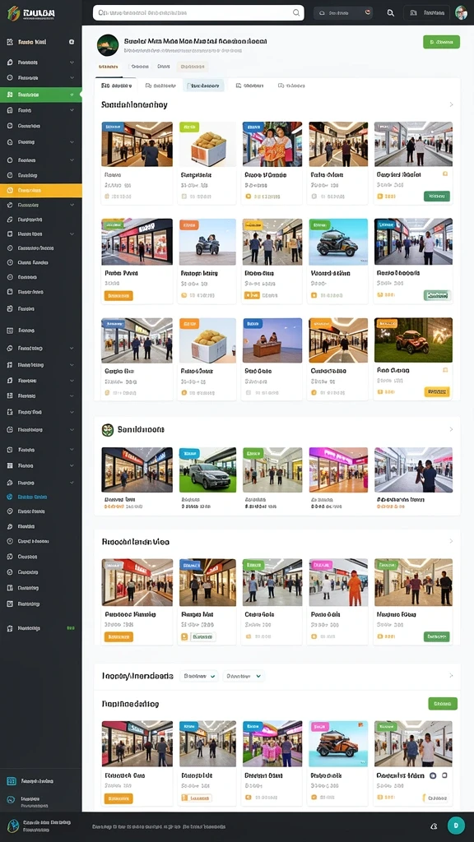Click the bookmark icon on first row's last card

click(x=445, y=174)
